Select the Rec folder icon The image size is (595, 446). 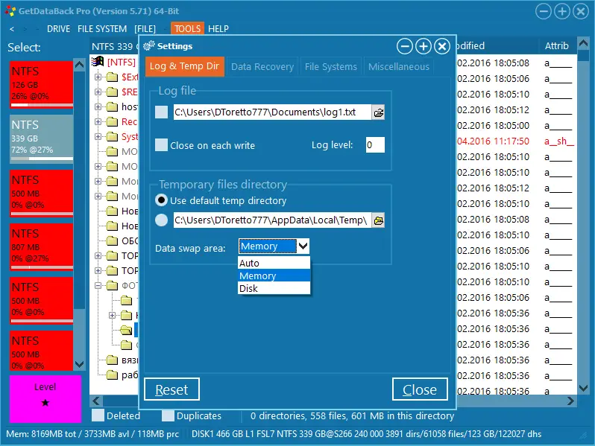(112, 121)
